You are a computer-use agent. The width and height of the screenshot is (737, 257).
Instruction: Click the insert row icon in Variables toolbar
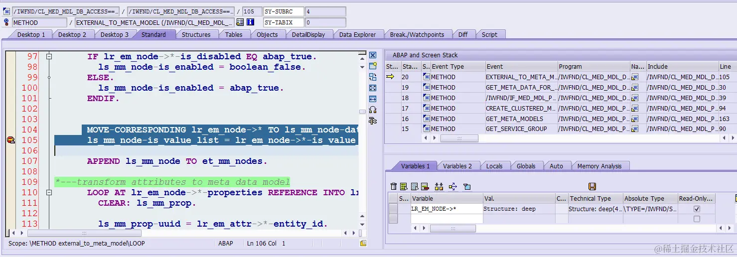pos(404,186)
